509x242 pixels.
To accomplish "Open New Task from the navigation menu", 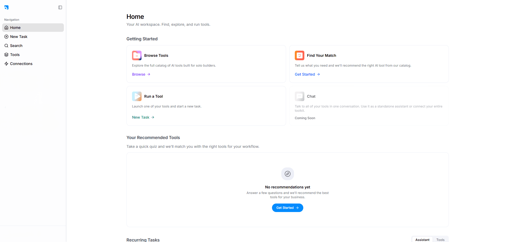I will (19, 37).
